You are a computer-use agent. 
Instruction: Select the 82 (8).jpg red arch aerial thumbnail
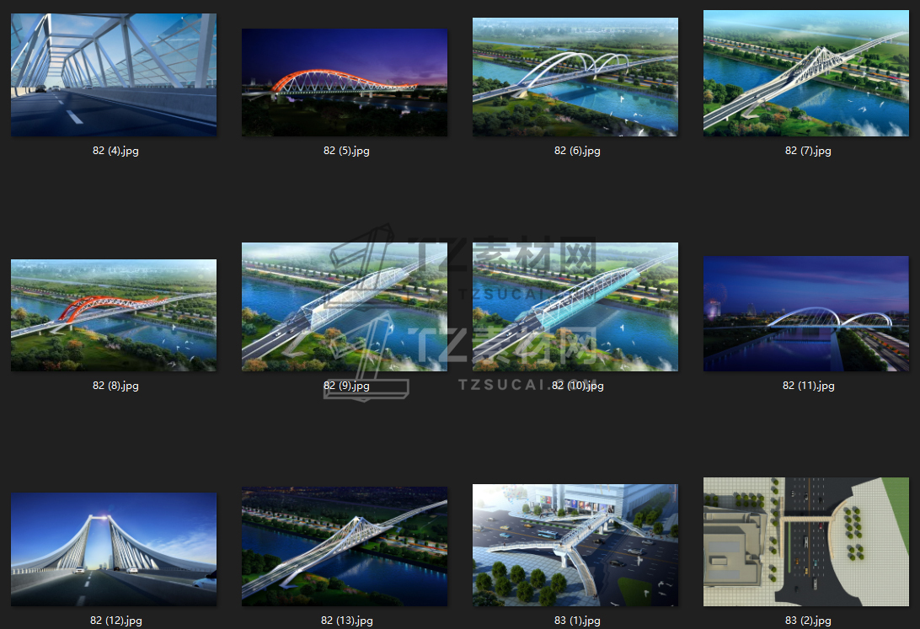tap(114, 315)
